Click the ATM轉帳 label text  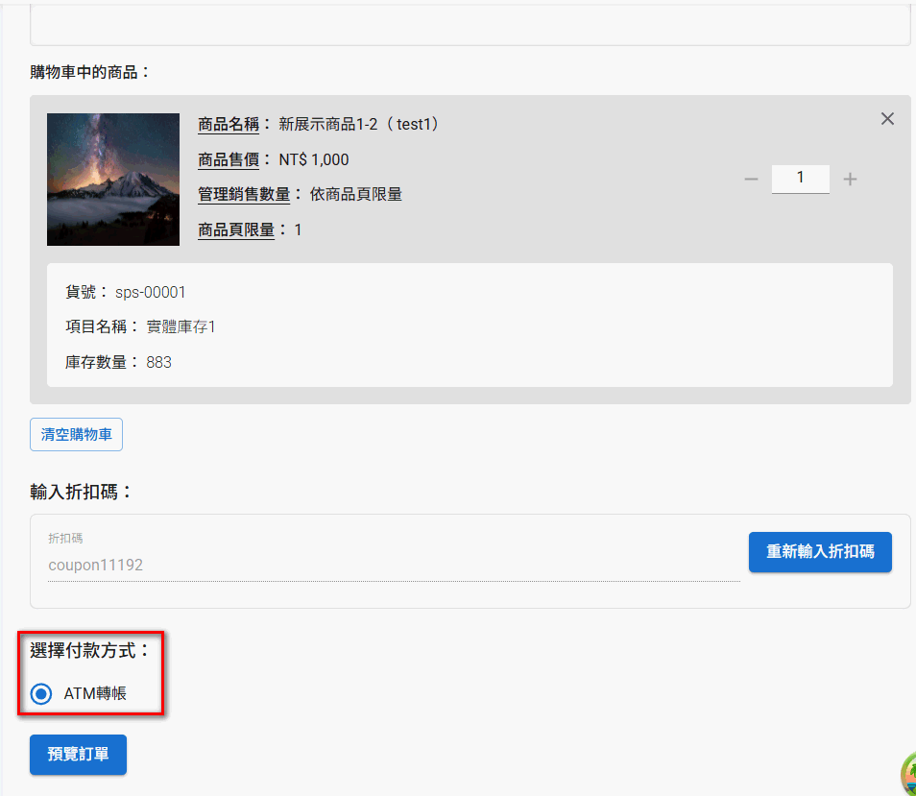tap(95, 694)
